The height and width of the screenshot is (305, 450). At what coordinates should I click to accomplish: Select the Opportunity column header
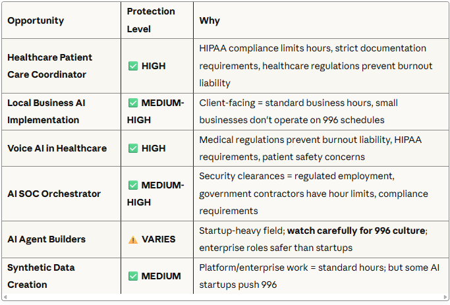click(36, 20)
